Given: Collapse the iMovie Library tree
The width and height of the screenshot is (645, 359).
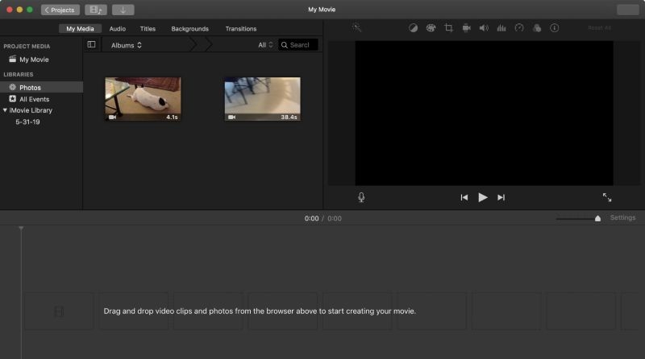Looking at the screenshot, I should coord(5,110).
